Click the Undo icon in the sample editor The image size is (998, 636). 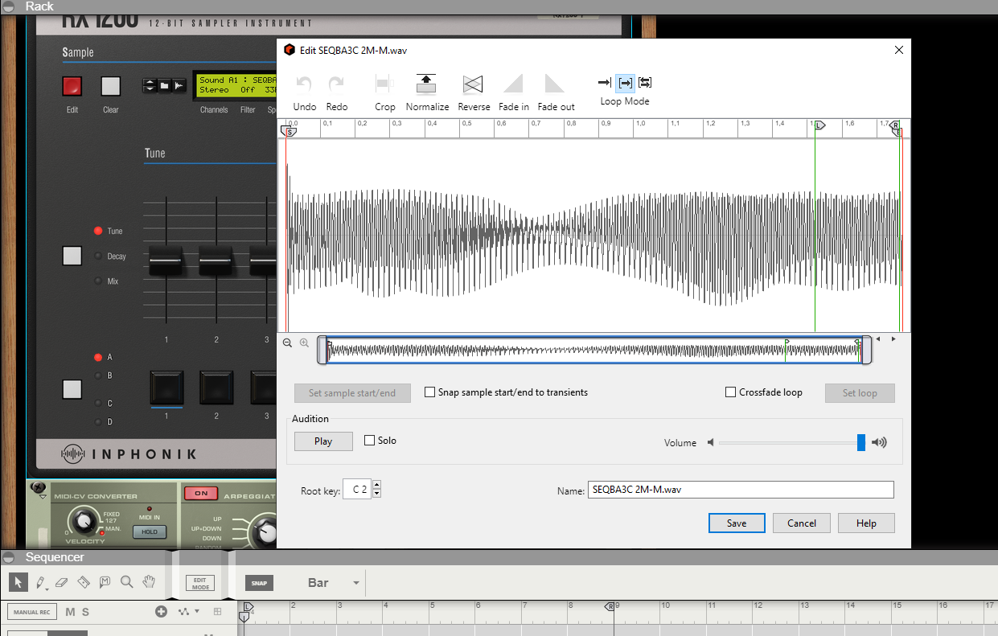tap(304, 84)
